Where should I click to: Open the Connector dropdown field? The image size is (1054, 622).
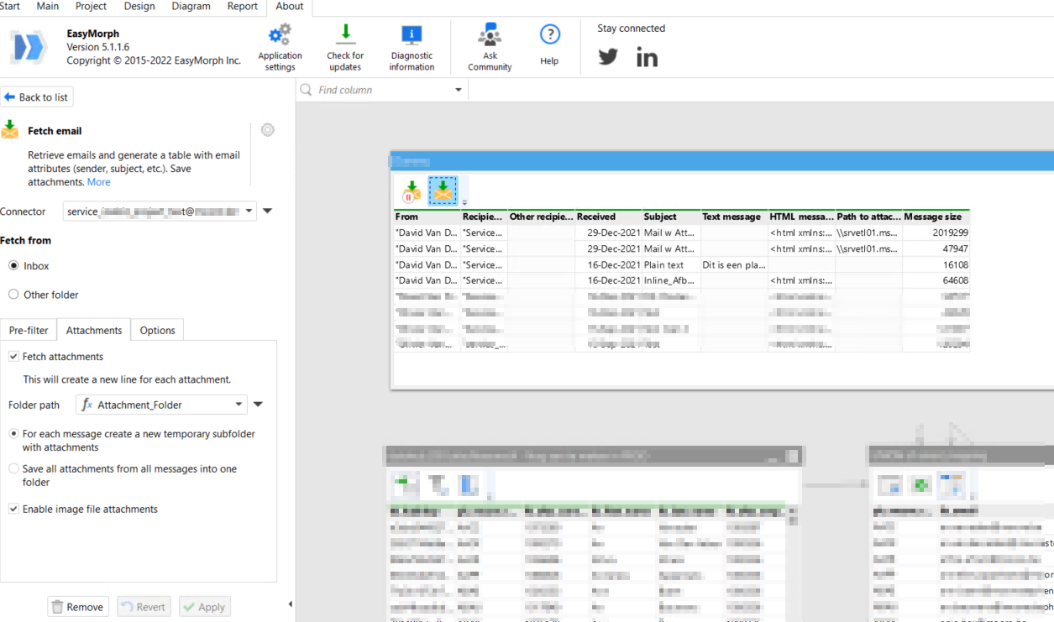tap(160, 212)
